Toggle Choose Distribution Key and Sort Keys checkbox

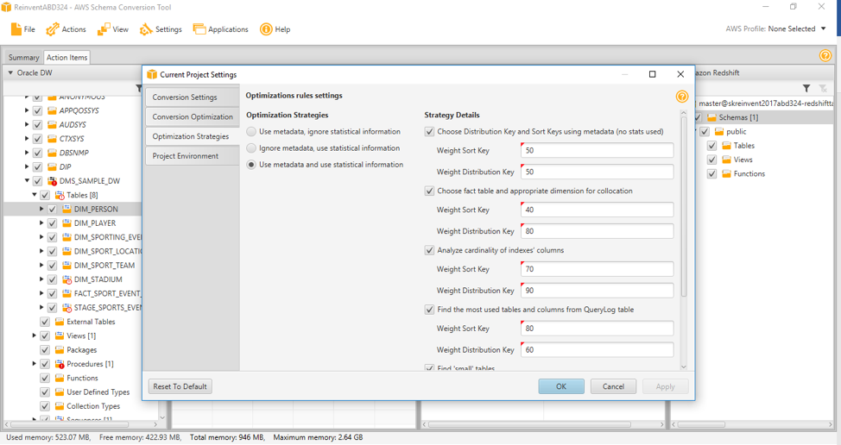click(x=429, y=132)
